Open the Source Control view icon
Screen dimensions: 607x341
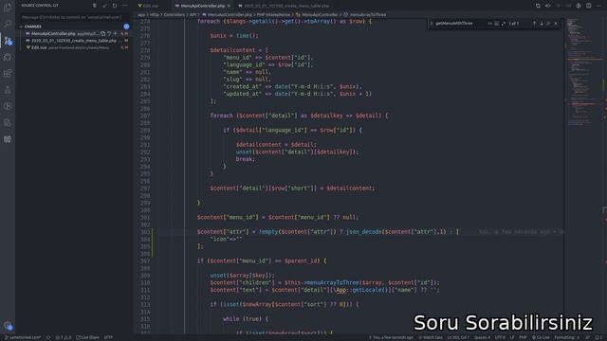tap(8, 41)
